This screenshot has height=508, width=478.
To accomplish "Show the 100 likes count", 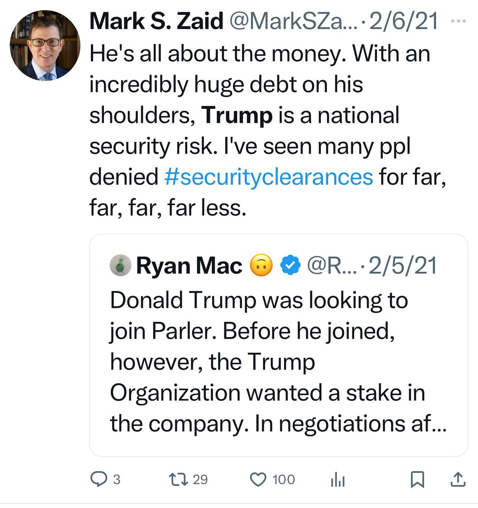I will click(284, 479).
